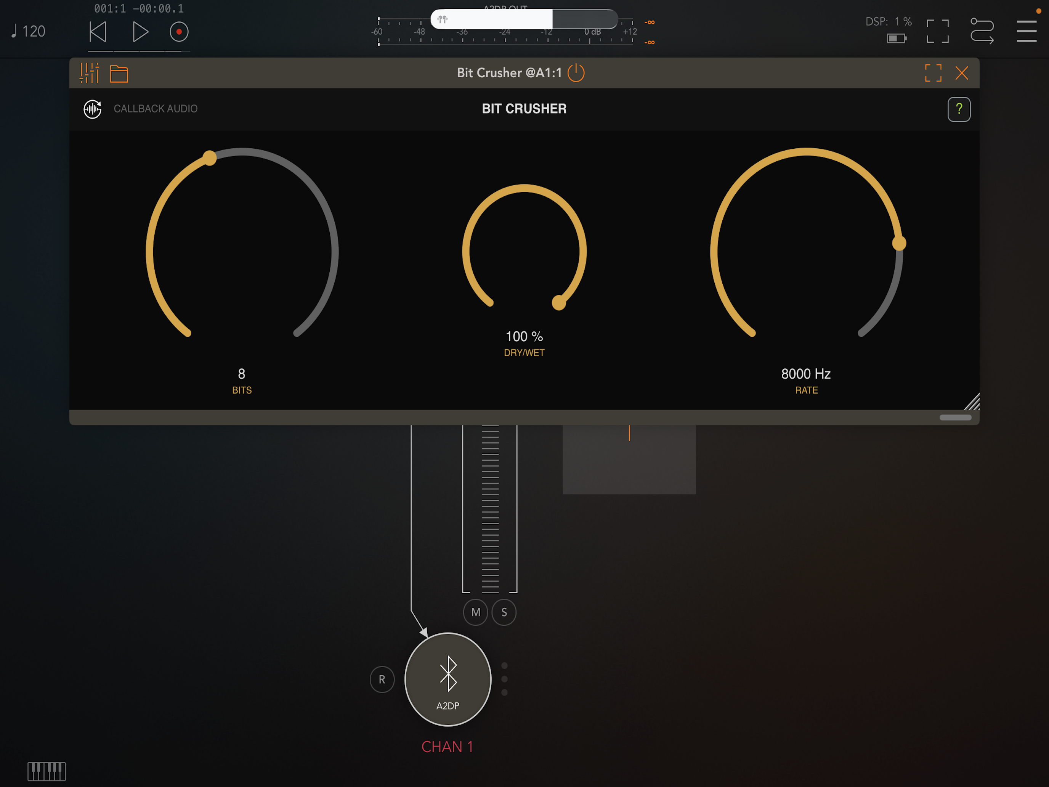1049x787 pixels.
Task: Open the main hamburger menu
Action: click(1026, 31)
